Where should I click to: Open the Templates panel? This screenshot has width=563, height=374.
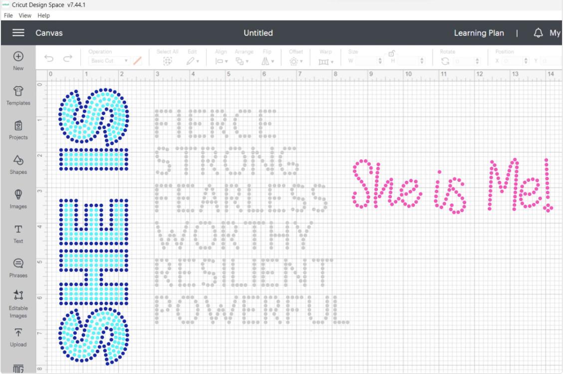click(18, 95)
